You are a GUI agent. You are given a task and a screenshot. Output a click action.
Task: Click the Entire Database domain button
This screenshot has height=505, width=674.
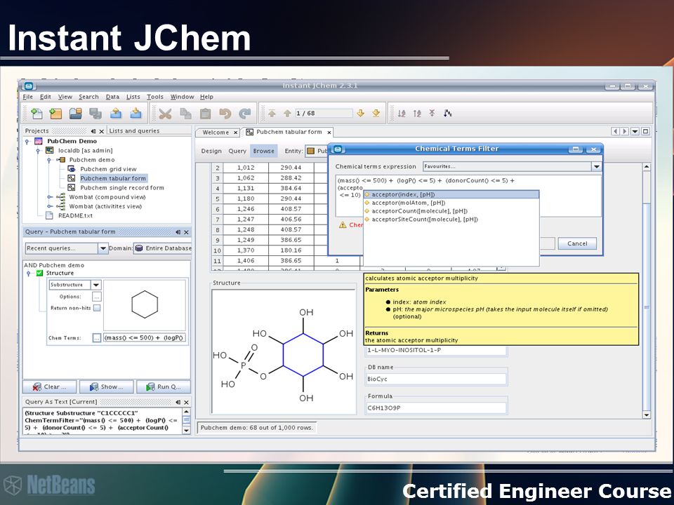coord(162,248)
